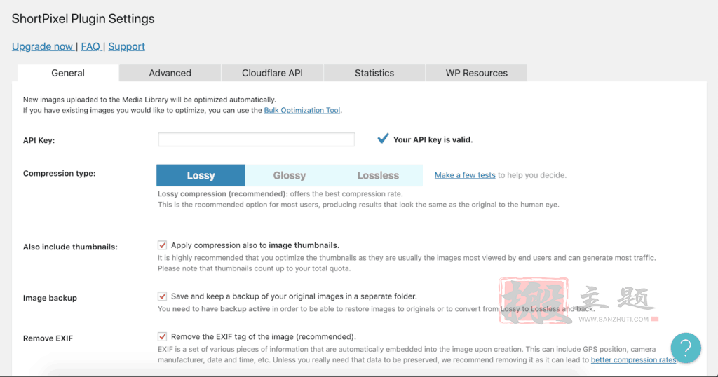The height and width of the screenshot is (377, 718).
Task: Open the Statistics tab
Action: tap(374, 73)
